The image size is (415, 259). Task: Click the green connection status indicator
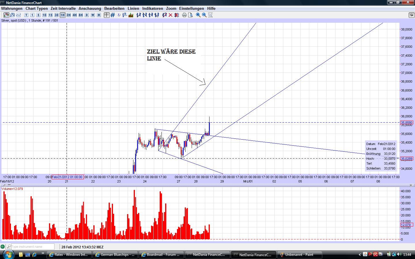point(3,247)
